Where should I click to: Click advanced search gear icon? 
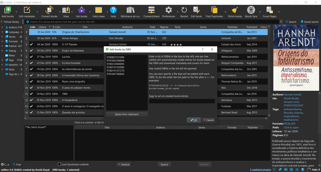point(28,22)
